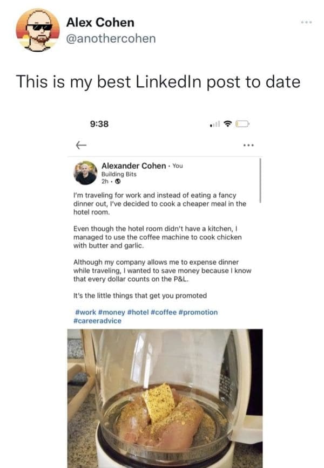Click the Building Bits company subtitle
Viewport: 324px width, 468px height.
(x=120, y=174)
